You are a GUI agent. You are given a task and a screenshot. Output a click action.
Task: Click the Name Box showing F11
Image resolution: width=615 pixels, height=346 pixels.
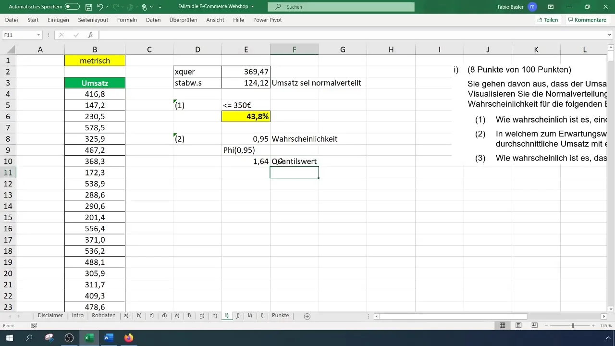coord(19,35)
